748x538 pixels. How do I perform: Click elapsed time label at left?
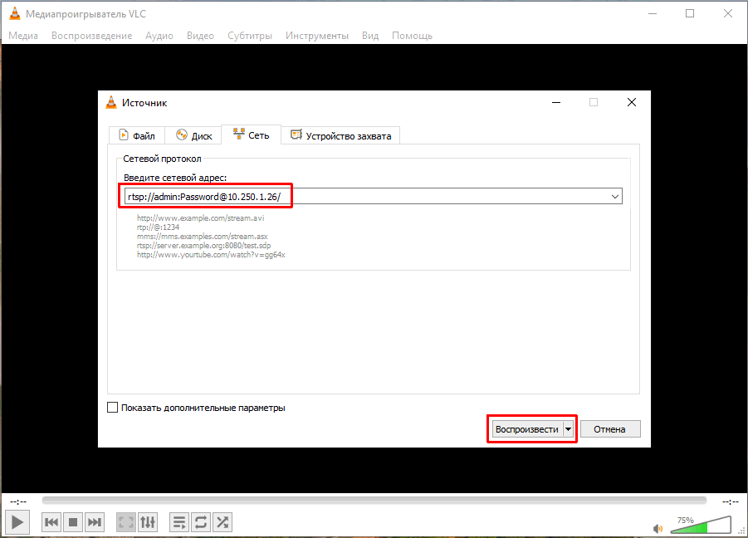18,501
